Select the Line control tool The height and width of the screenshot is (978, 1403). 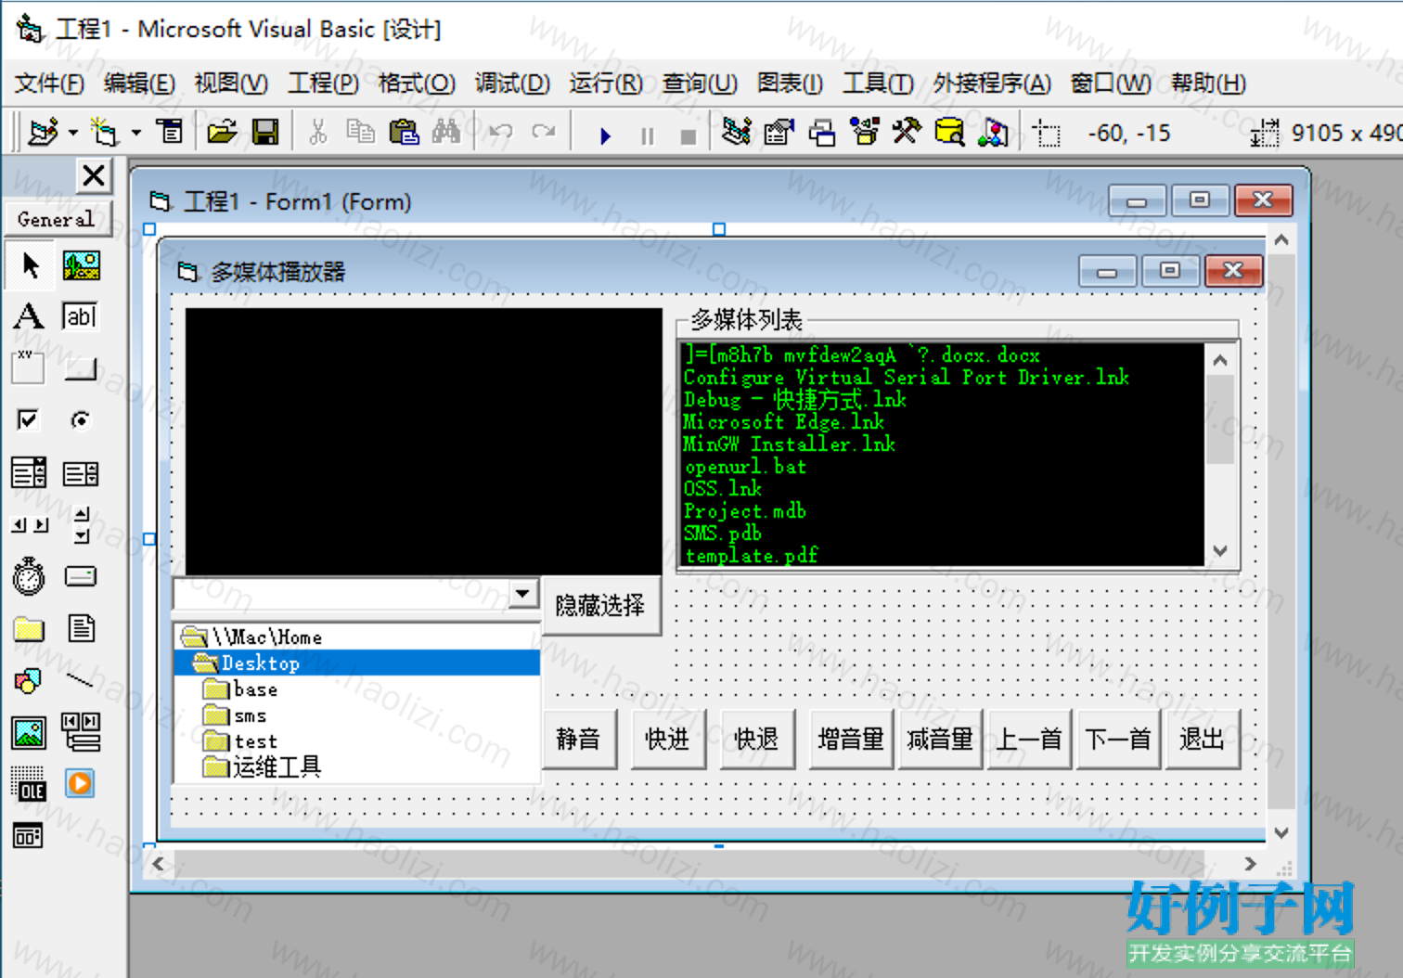(x=82, y=681)
